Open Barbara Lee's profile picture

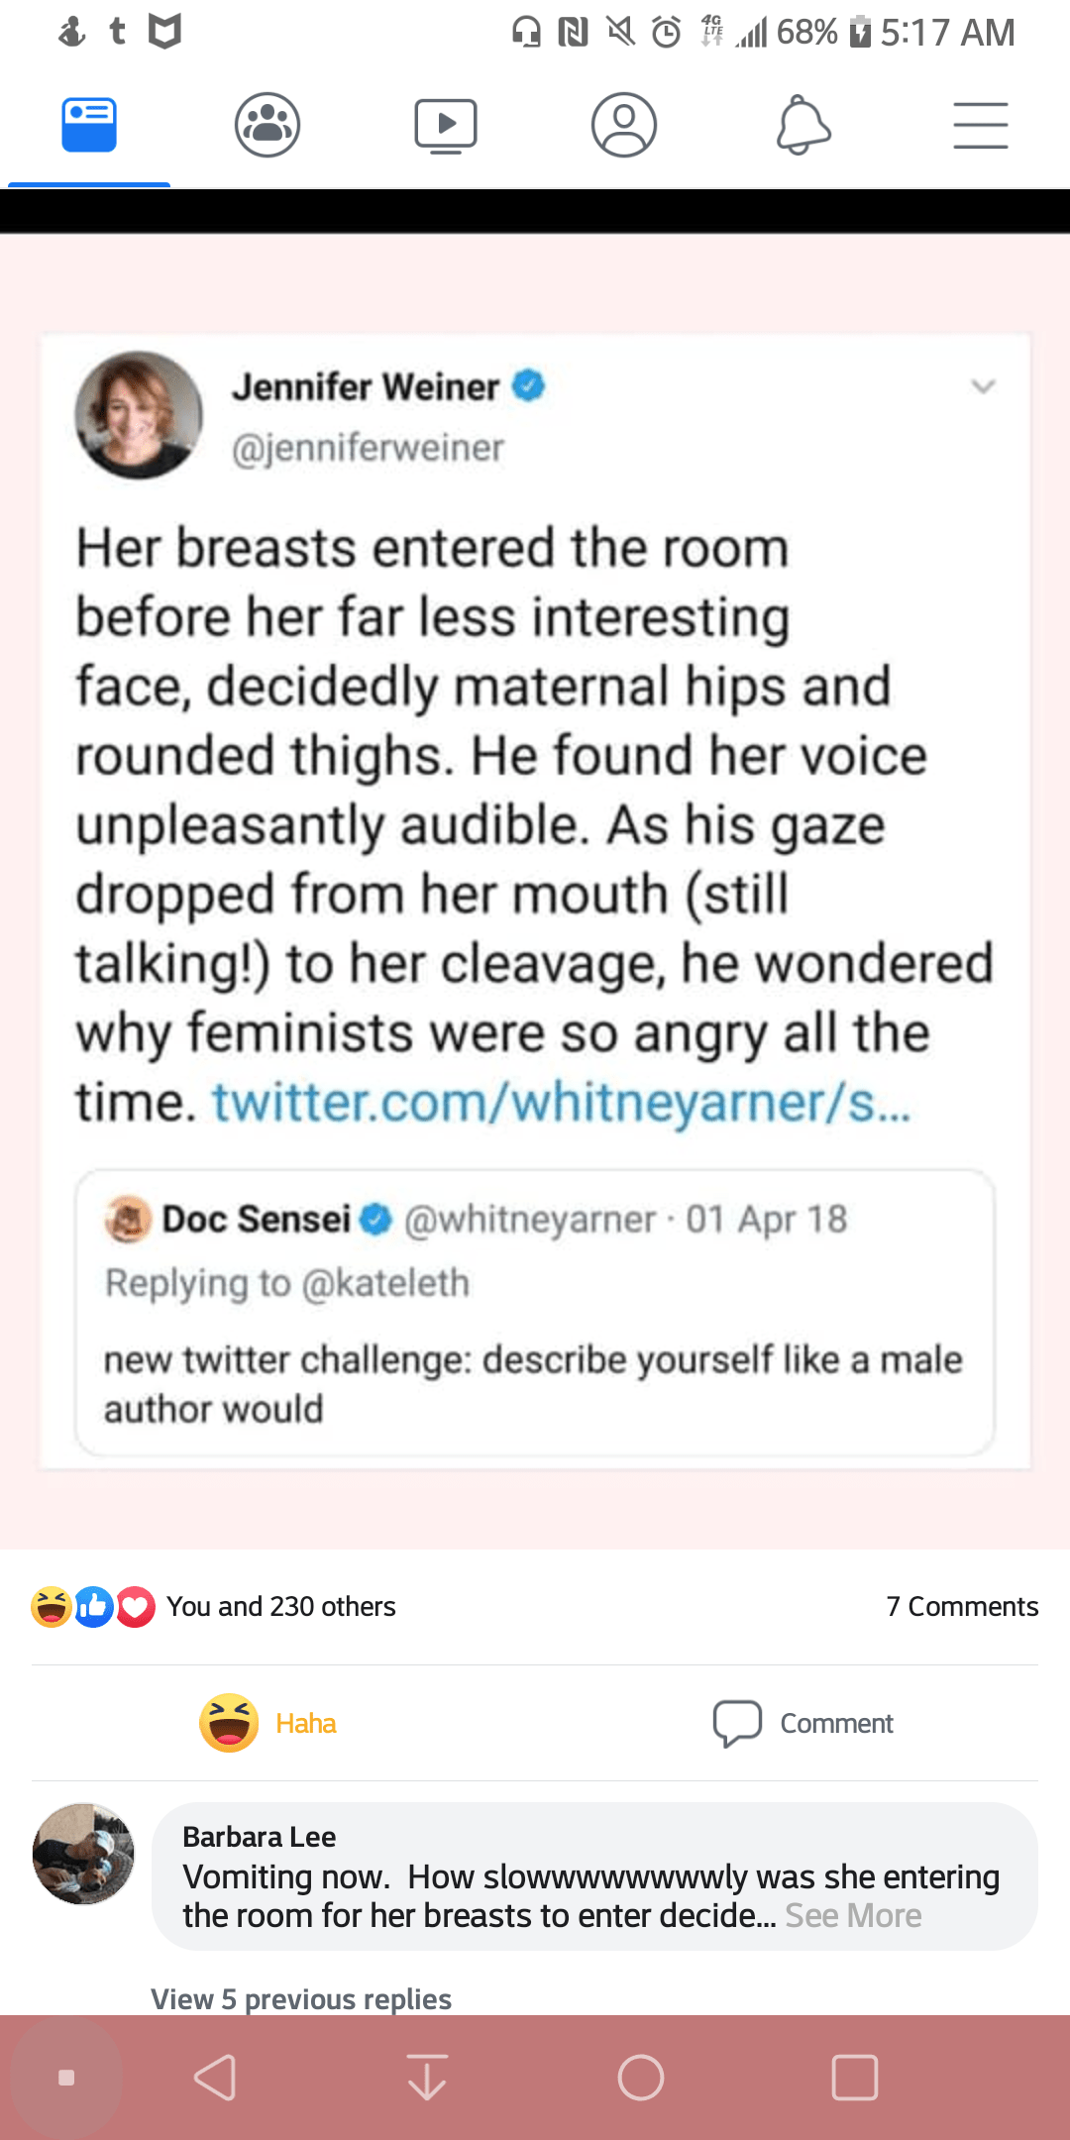pyautogui.click(x=83, y=1854)
